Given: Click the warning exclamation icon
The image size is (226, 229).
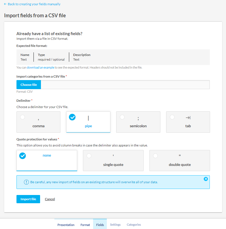Looking at the screenshot, I should pos(26,182).
